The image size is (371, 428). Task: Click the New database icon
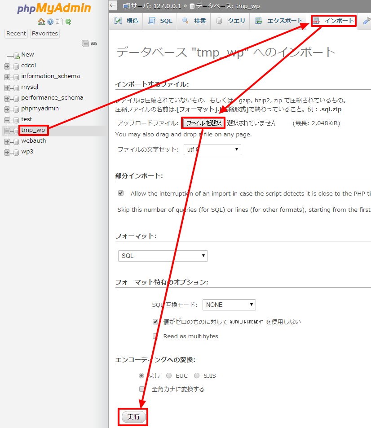coord(16,56)
